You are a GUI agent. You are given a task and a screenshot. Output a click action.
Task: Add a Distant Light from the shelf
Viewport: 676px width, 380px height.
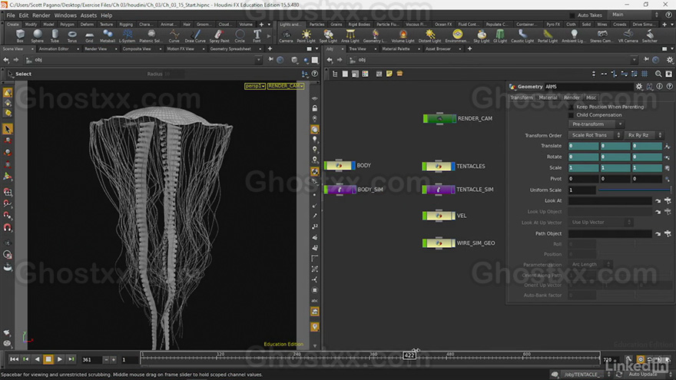click(430, 36)
